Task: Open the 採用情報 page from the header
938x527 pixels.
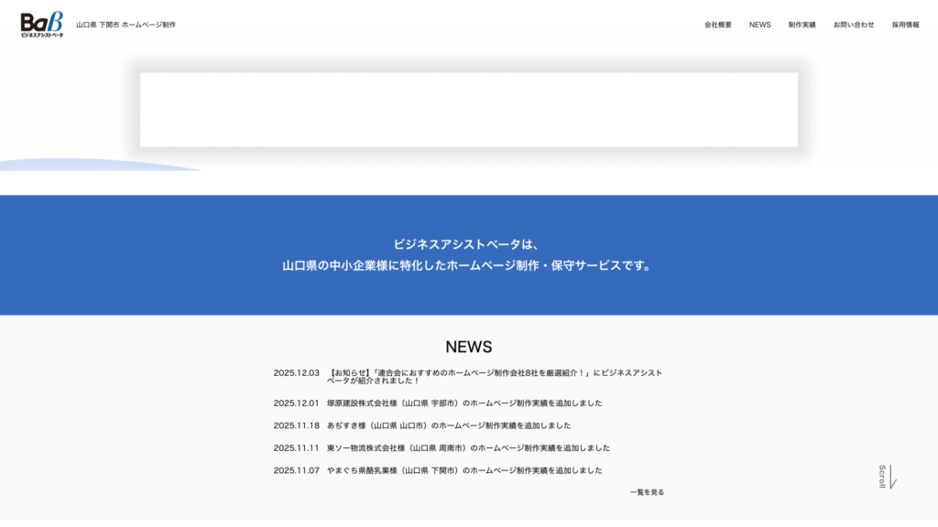Action: coord(905,25)
